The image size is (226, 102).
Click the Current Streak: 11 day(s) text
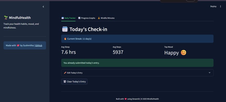79,39
